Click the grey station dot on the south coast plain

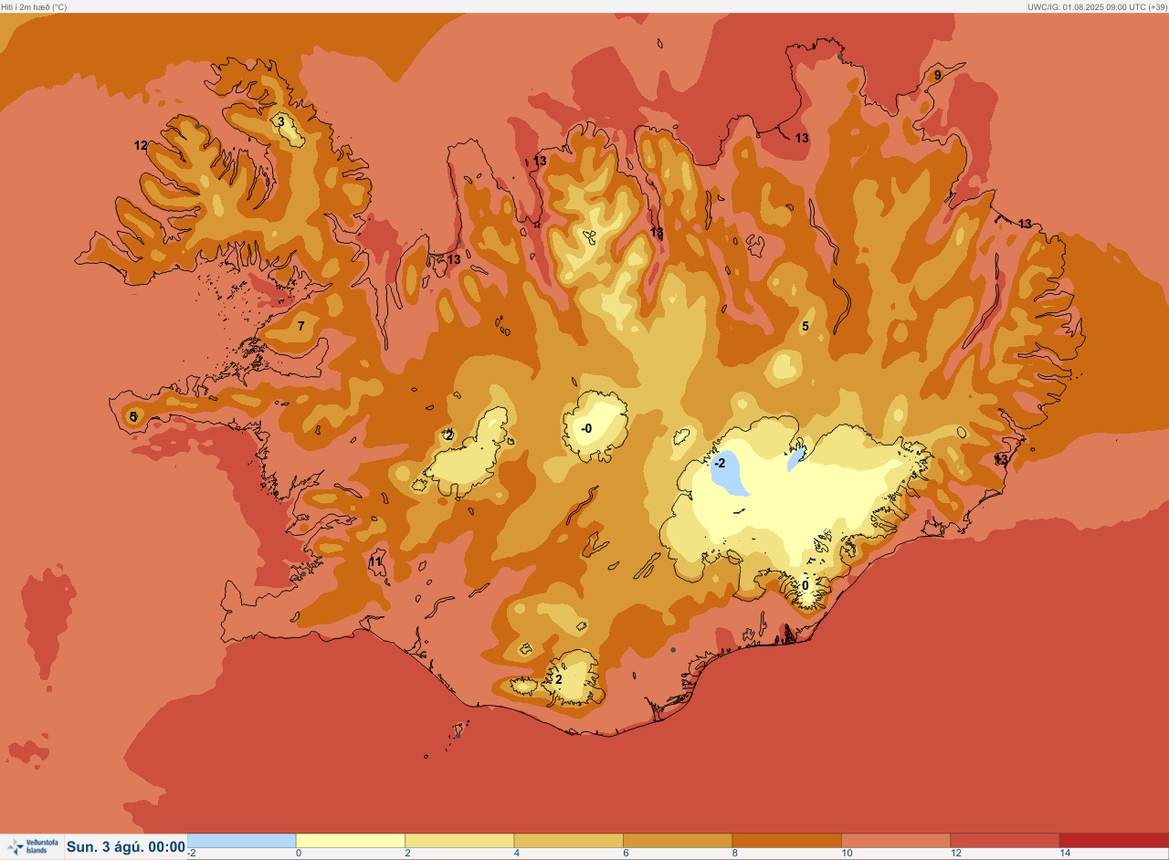673,650
